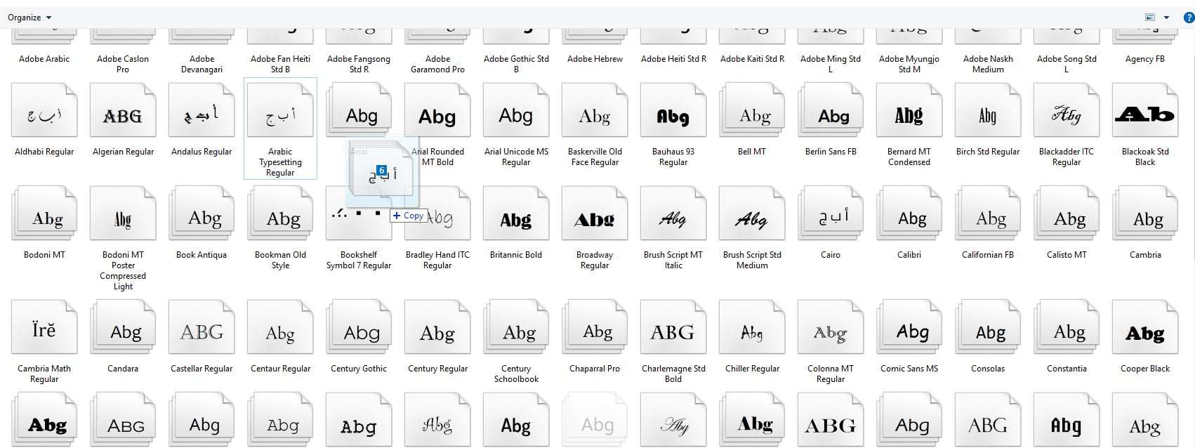Open the Organize menu
The image size is (1195, 448).
pos(29,18)
